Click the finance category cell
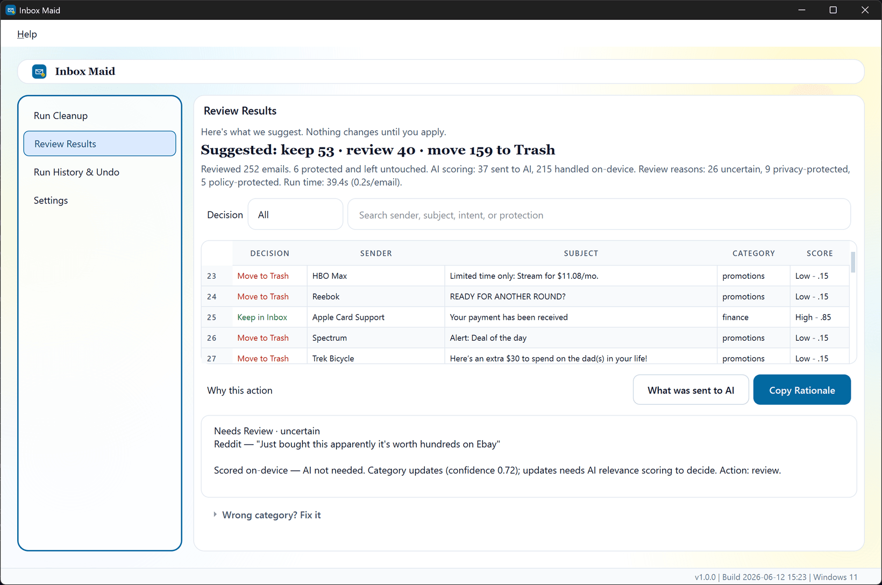The height and width of the screenshot is (585, 882). pyautogui.click(x=753, y=318)
